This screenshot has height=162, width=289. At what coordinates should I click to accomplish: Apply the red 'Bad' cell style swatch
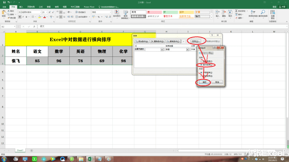click(x=154, y=12)
